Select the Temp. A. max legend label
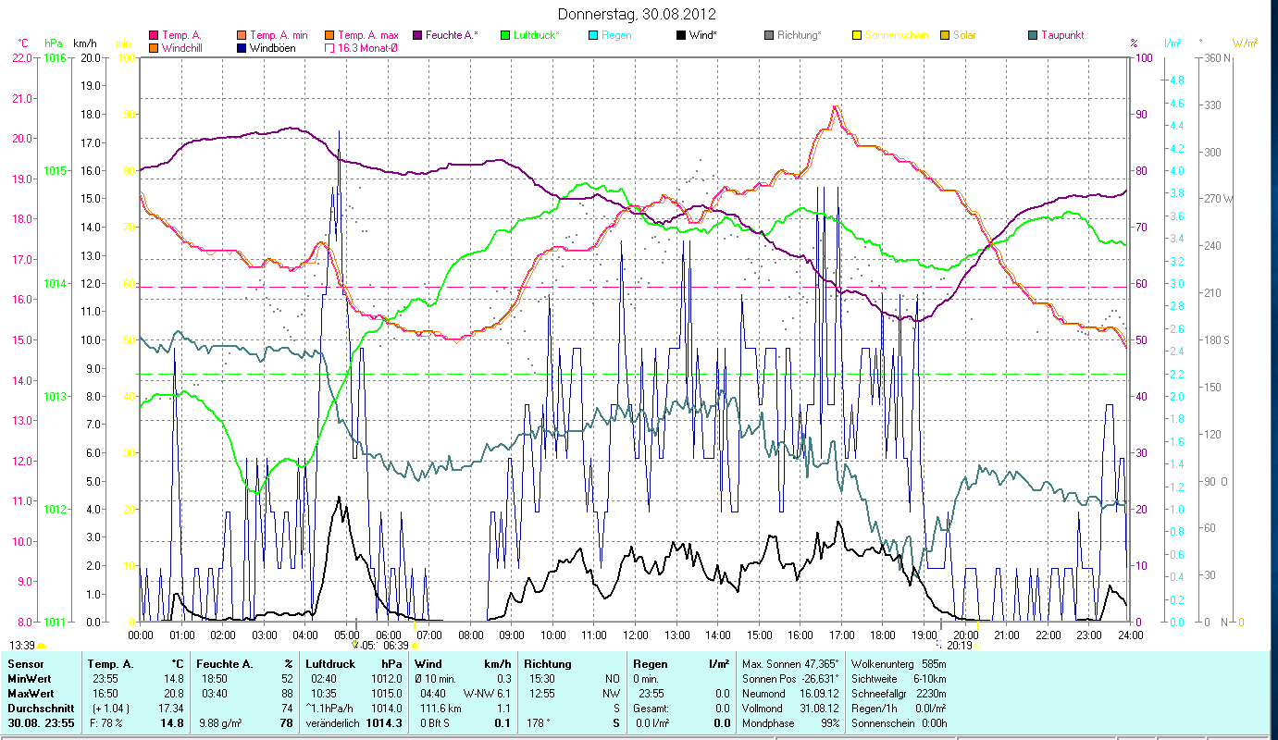 (368, 35)
